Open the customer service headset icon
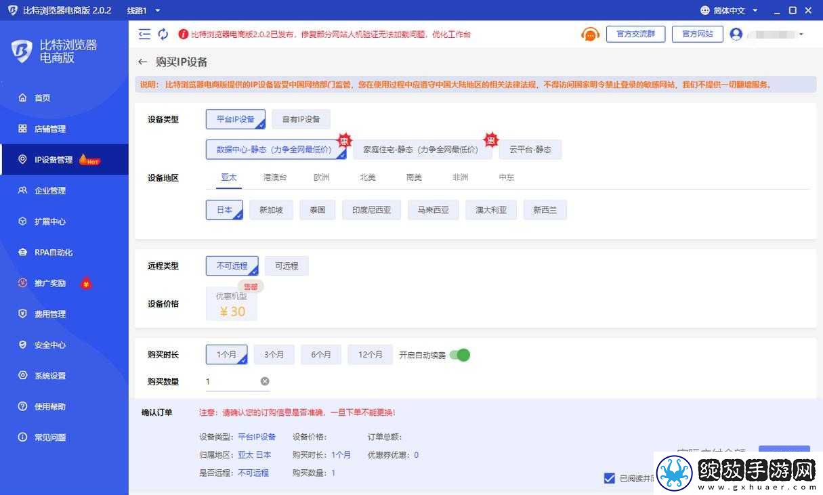Viewport: 823px width, 495px height. pos(591,34)
